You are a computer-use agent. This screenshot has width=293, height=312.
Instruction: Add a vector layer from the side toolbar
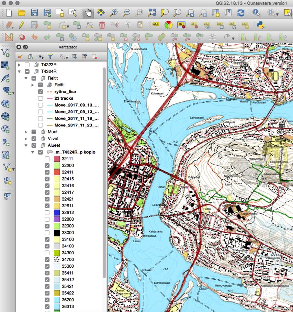5,53
